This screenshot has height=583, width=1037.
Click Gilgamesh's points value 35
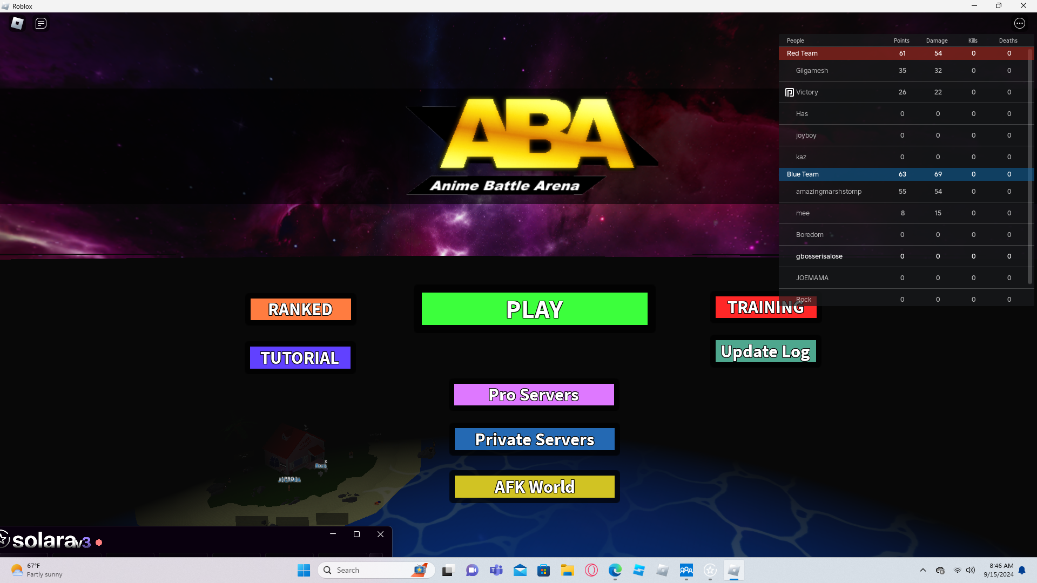(x=902, y=71)
